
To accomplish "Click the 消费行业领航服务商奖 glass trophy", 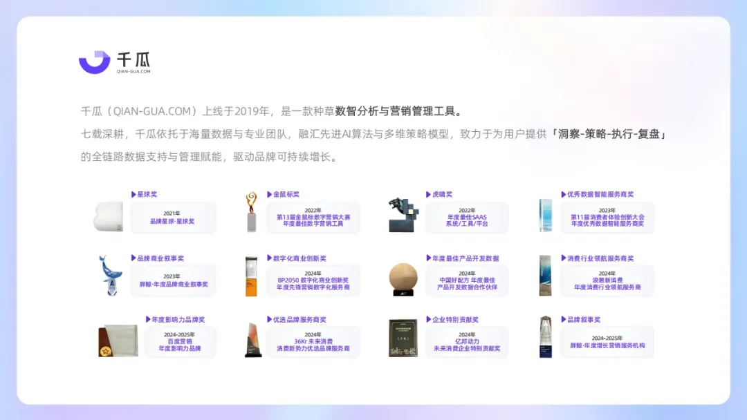I will click(x=546, y=276).
